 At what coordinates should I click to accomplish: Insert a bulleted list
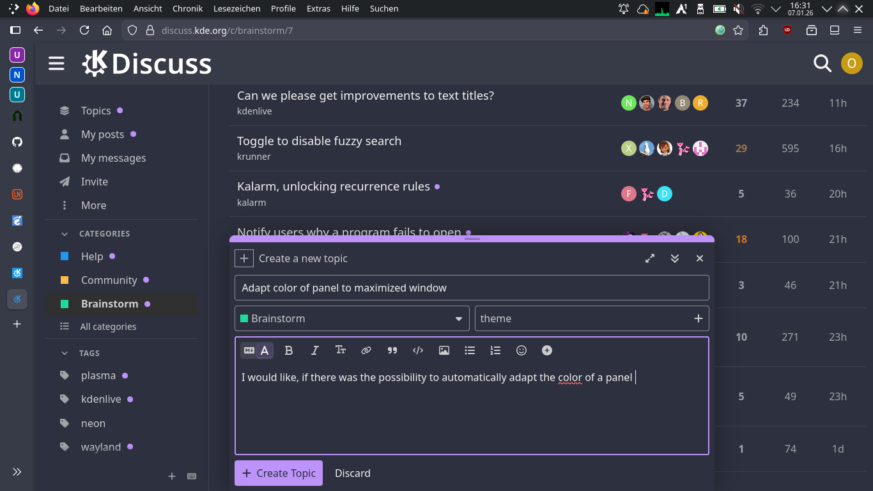pos(470,350)
